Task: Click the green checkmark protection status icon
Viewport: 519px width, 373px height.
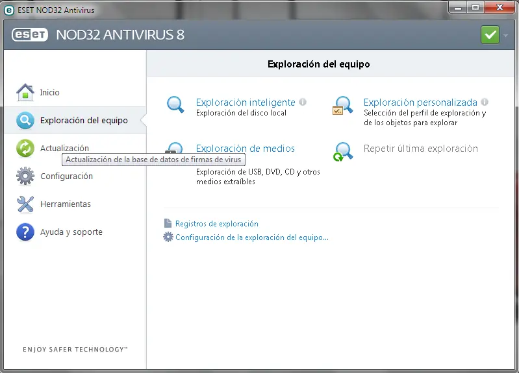Action: coord(490,35)
